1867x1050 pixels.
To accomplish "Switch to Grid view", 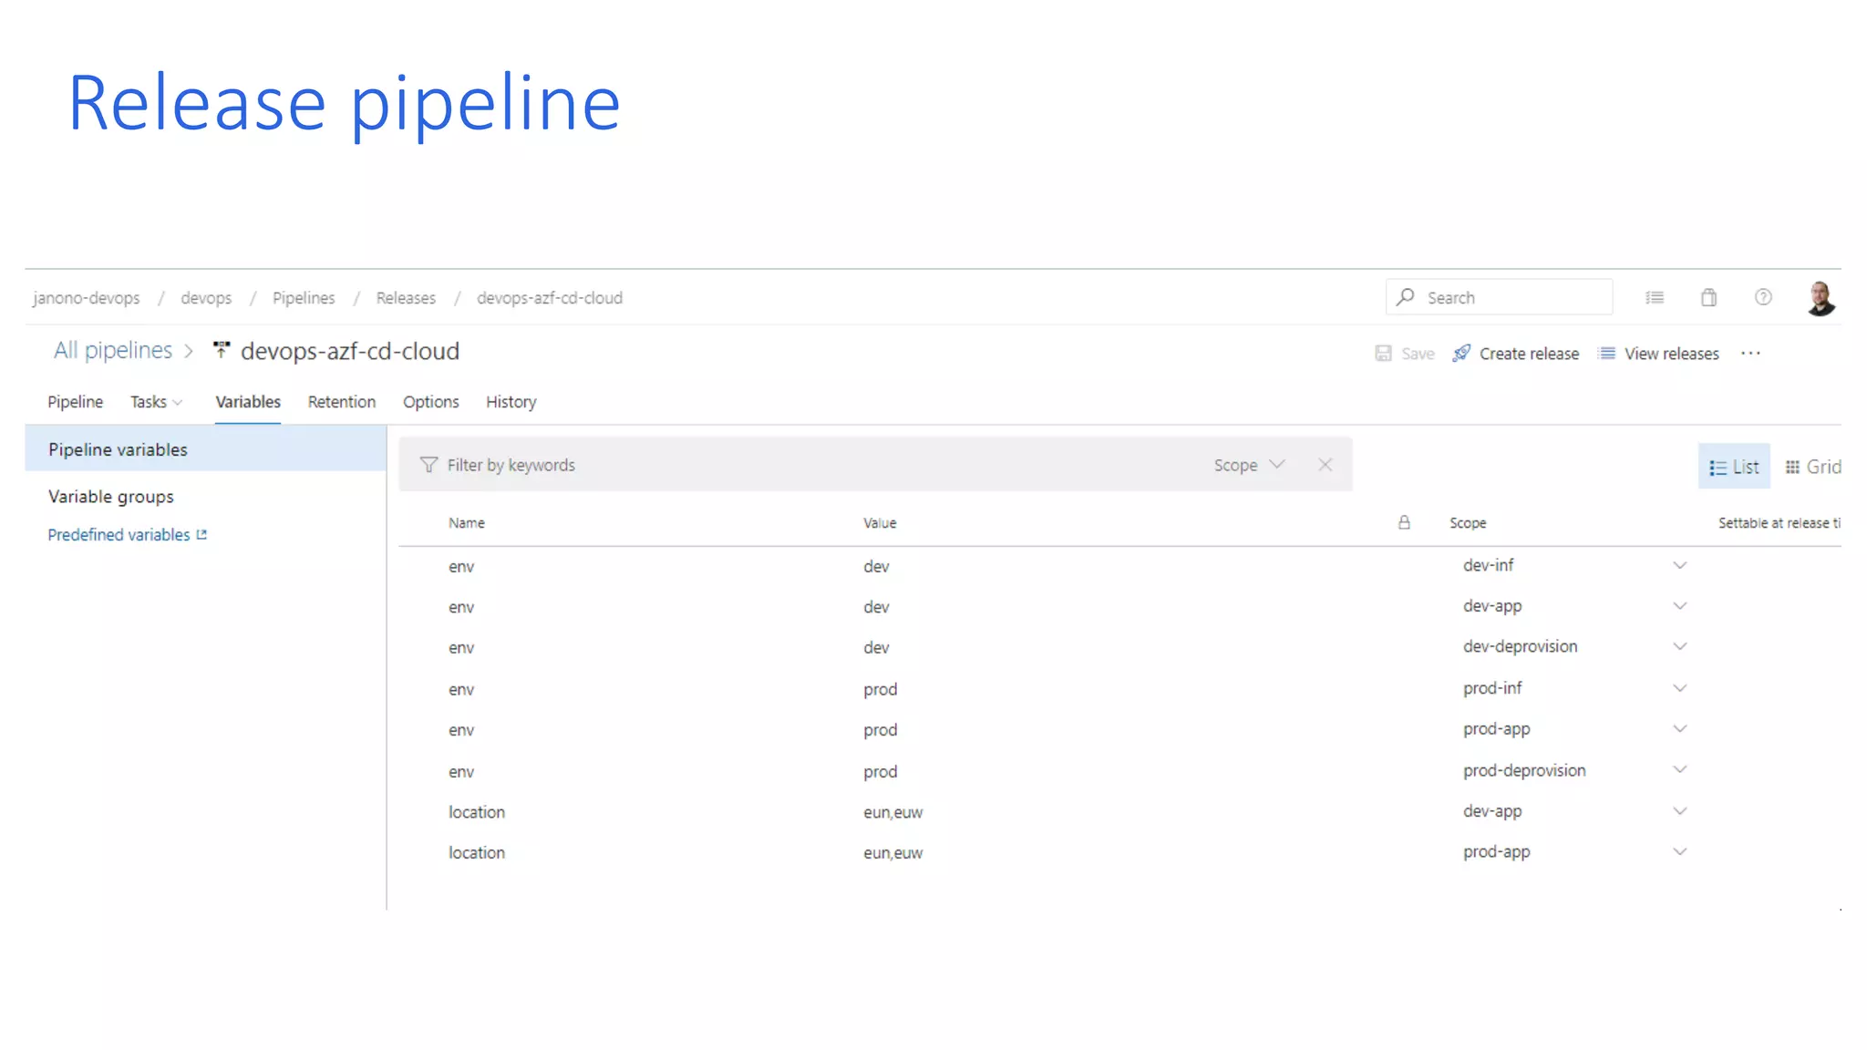I will (x=1812, y=467).
